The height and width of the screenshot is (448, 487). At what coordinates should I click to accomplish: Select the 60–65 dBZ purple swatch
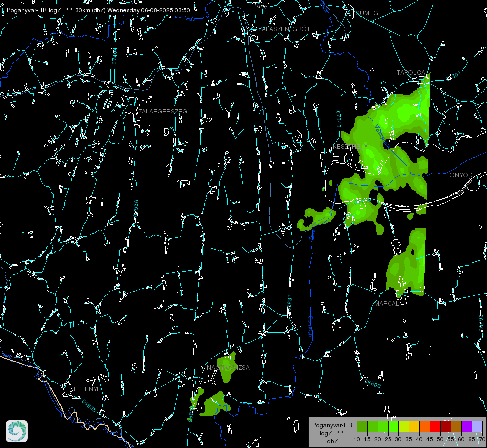(x=467, y=427)
